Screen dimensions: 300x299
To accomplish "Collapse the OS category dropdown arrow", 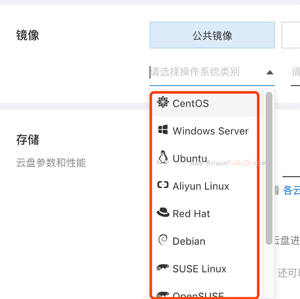I will click(x=270, y=72).
